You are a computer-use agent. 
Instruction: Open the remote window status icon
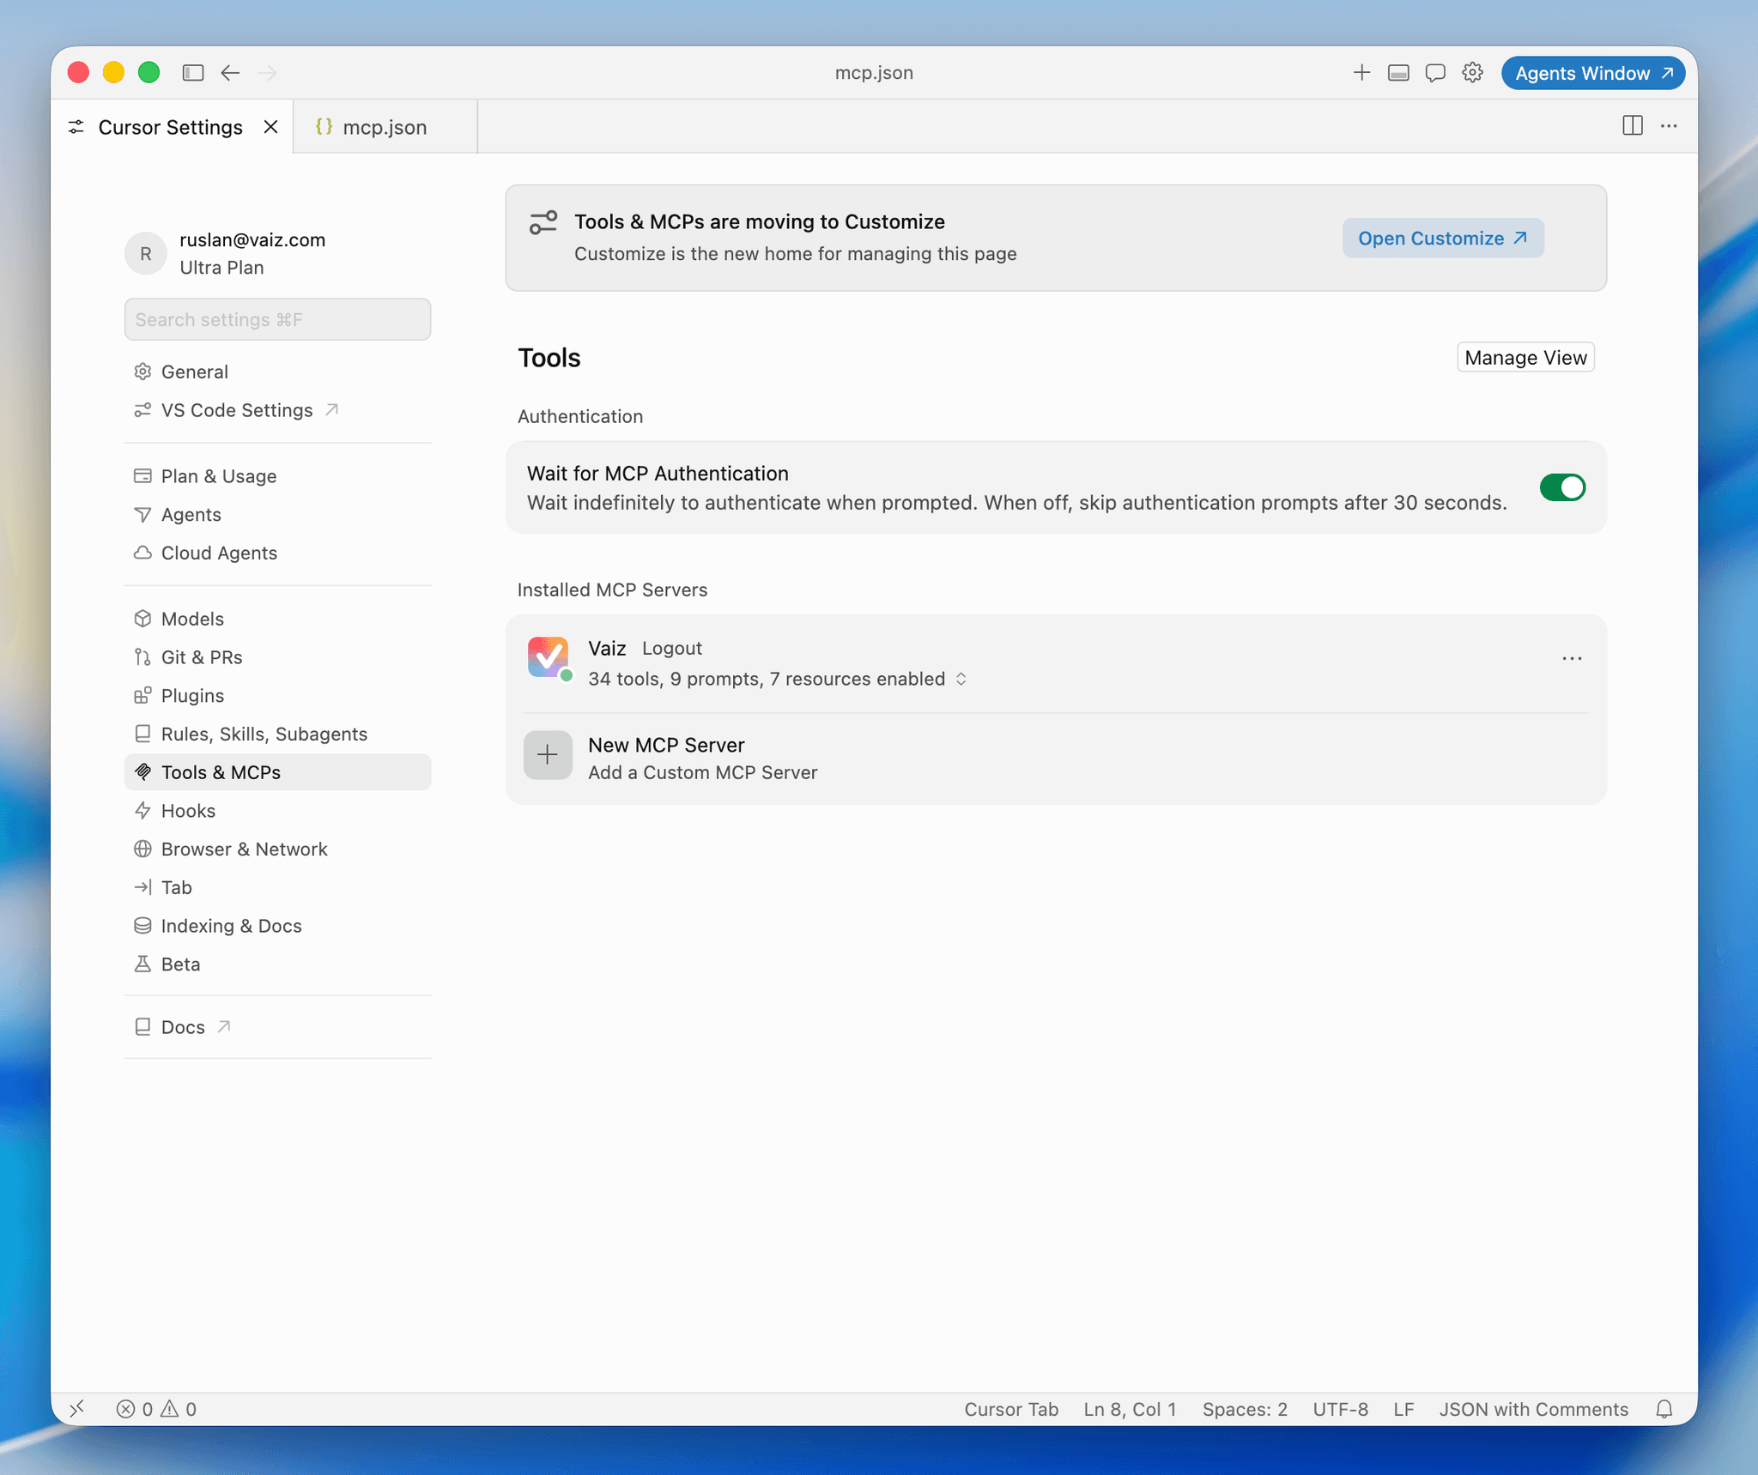77,1409
